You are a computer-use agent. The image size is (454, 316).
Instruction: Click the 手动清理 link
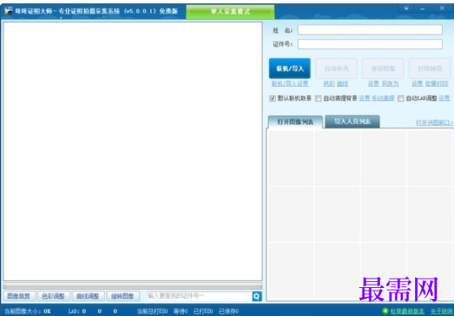384,99
